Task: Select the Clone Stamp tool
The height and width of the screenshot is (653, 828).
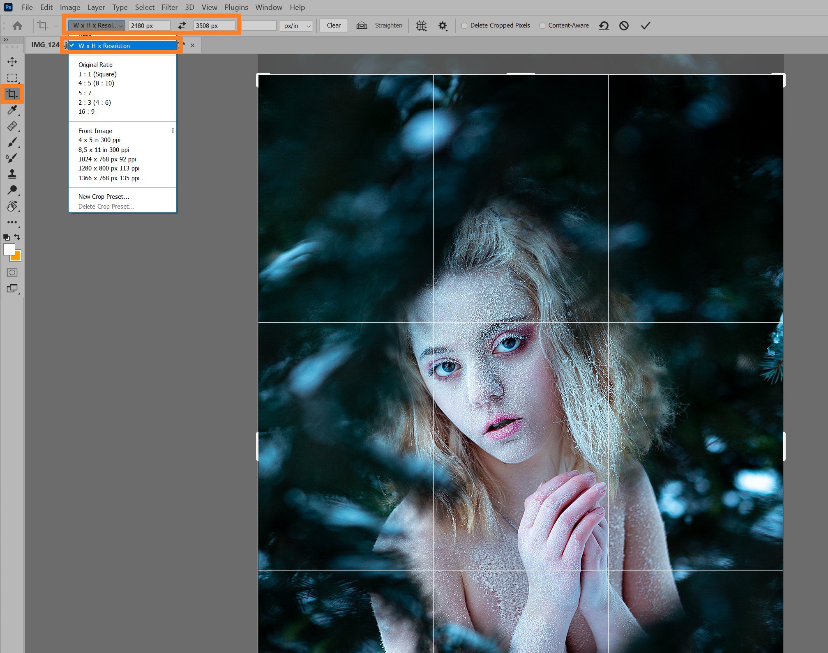Action: pos(12,174)
